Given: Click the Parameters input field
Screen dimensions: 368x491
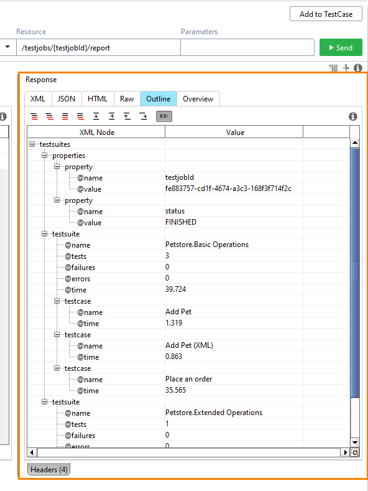Looking at the screenshot, I should click(x=247, y=47).
